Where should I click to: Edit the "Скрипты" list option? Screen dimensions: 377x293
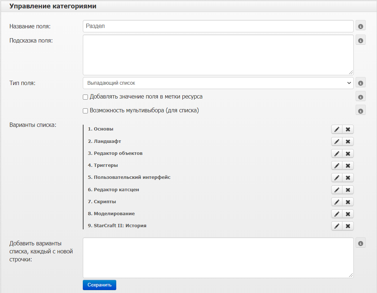pyautogui.click(x=337, y=202)
